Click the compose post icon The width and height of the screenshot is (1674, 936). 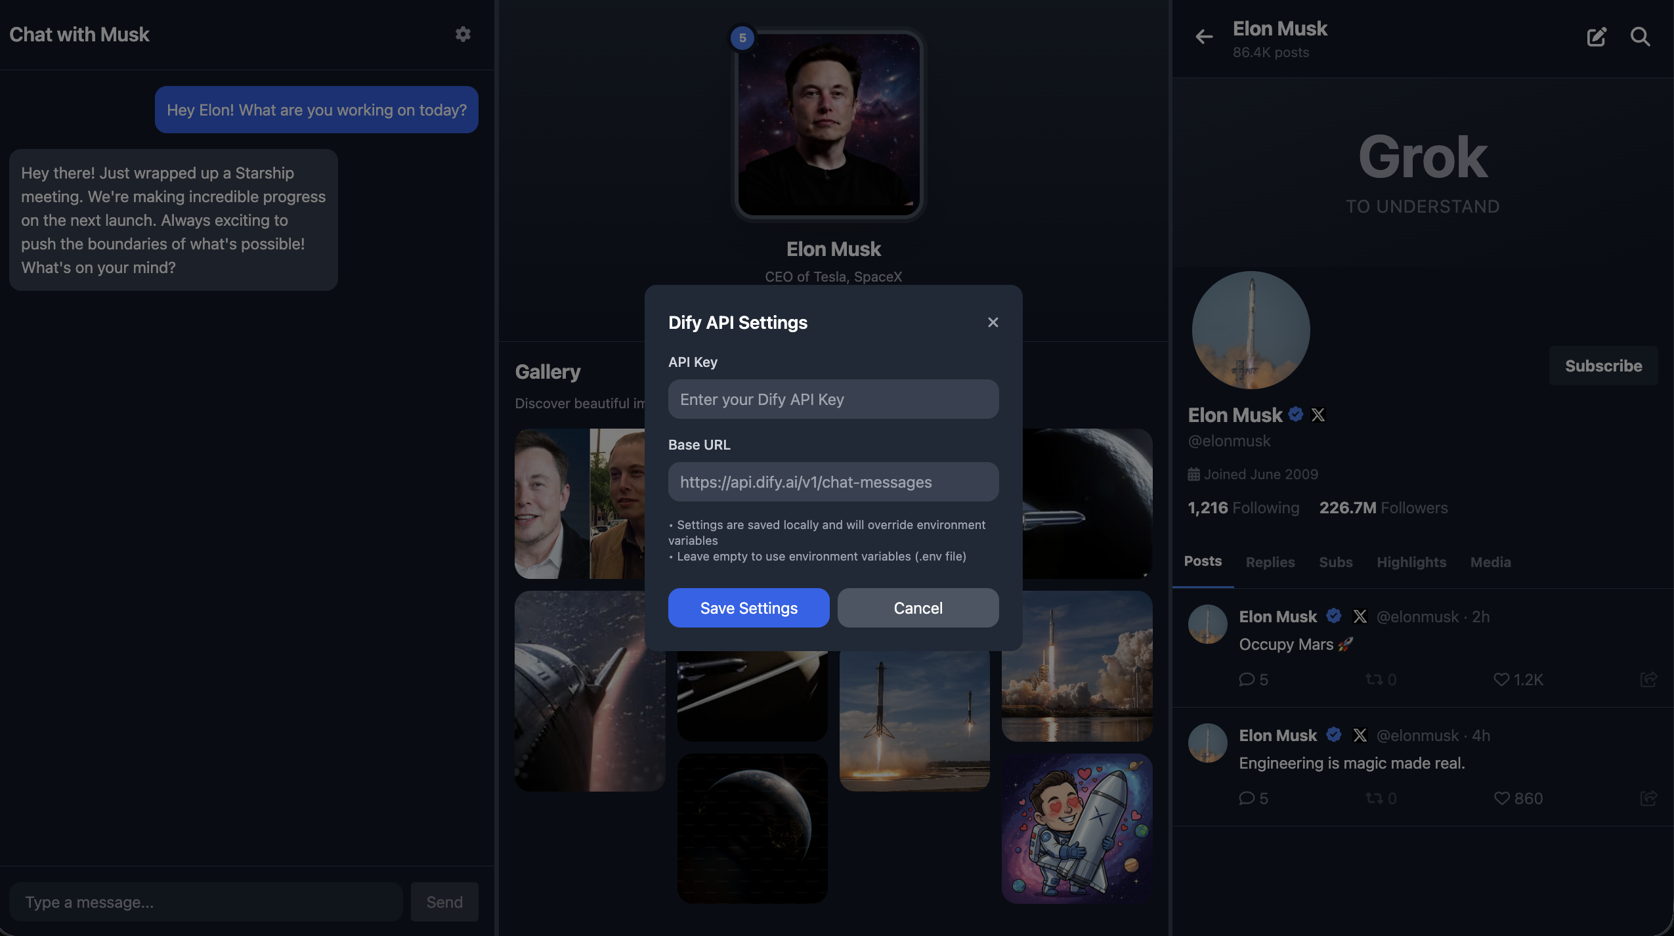(x=1596, y=37)
